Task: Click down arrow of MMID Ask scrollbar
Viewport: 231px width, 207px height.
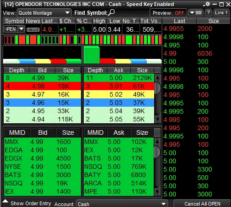Action: pyautogui.click(x=157, y=192)
